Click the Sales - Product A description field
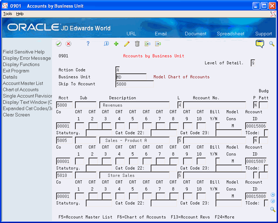This screenshot has height=223, width=278. click(x=134, y=141)
